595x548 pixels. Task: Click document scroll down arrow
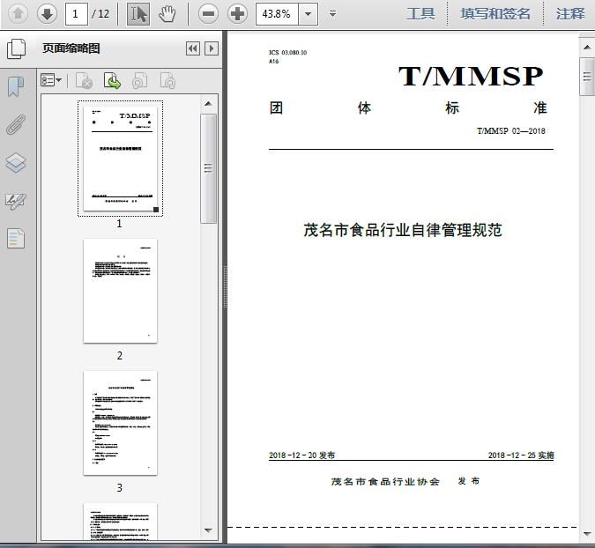(587, 533)
